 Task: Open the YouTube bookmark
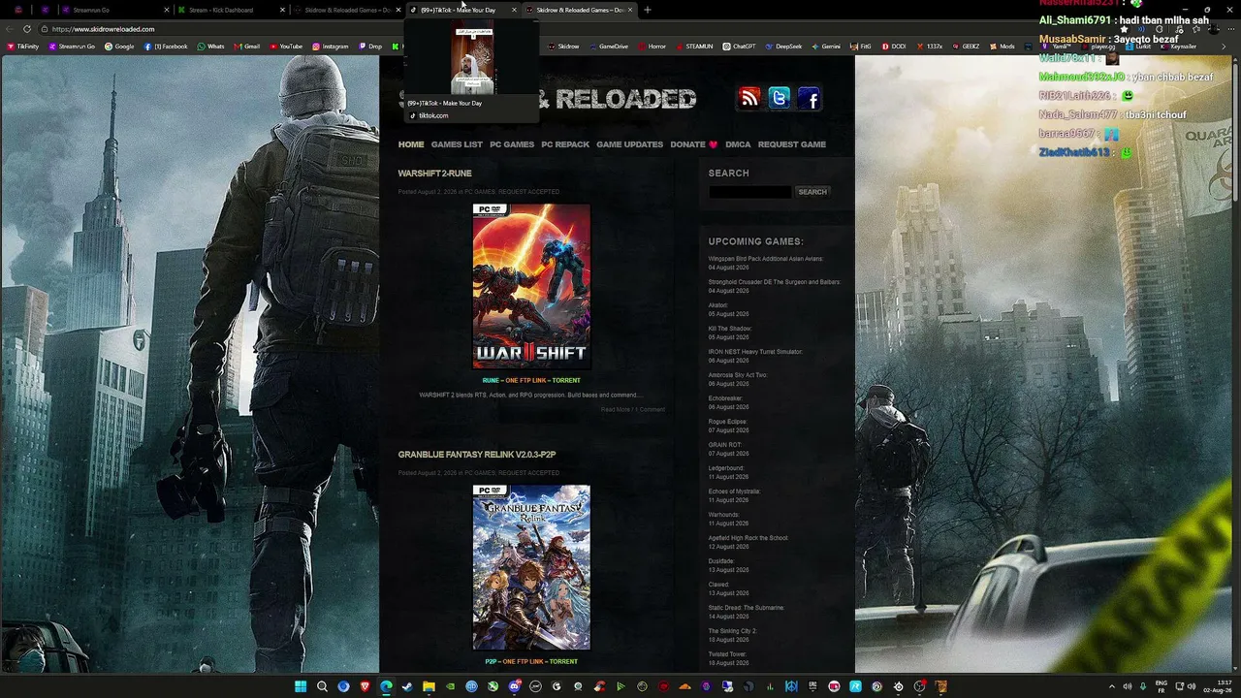pyautogui.click(x=286, y=47)
